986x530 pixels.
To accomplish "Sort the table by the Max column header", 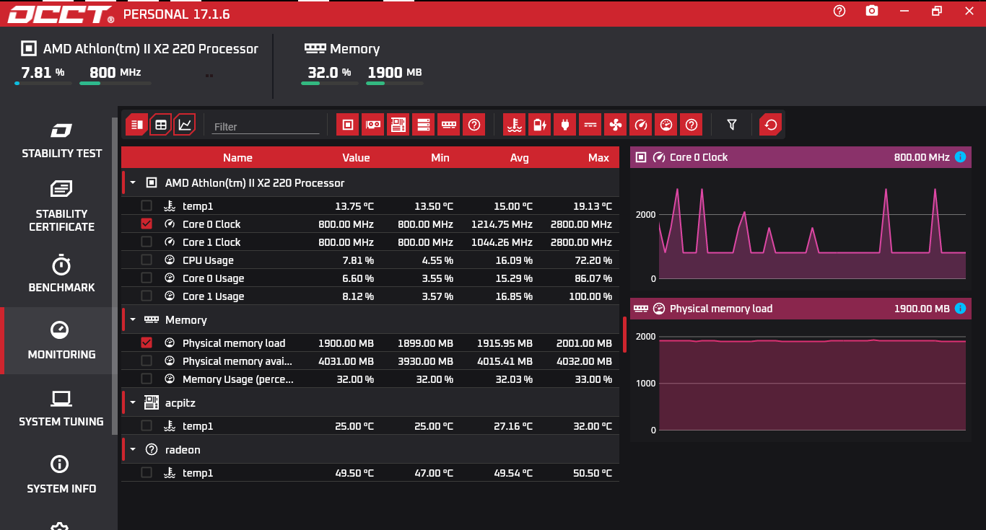I will pos(598,158).
